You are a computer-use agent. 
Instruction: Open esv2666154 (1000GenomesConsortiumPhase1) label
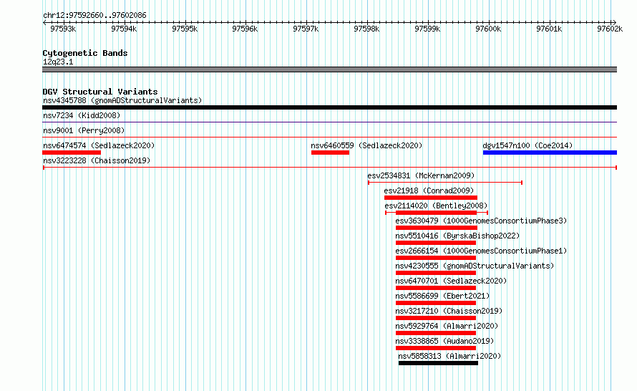(x=481, y=251)
